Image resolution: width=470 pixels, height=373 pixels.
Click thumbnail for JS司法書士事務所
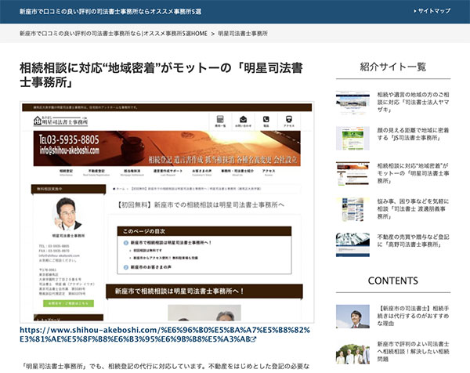pos(352,138)
